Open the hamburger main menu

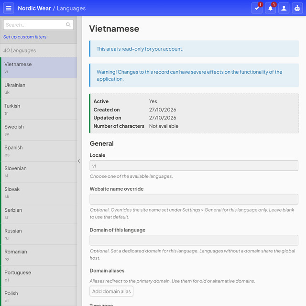point(9,8)
